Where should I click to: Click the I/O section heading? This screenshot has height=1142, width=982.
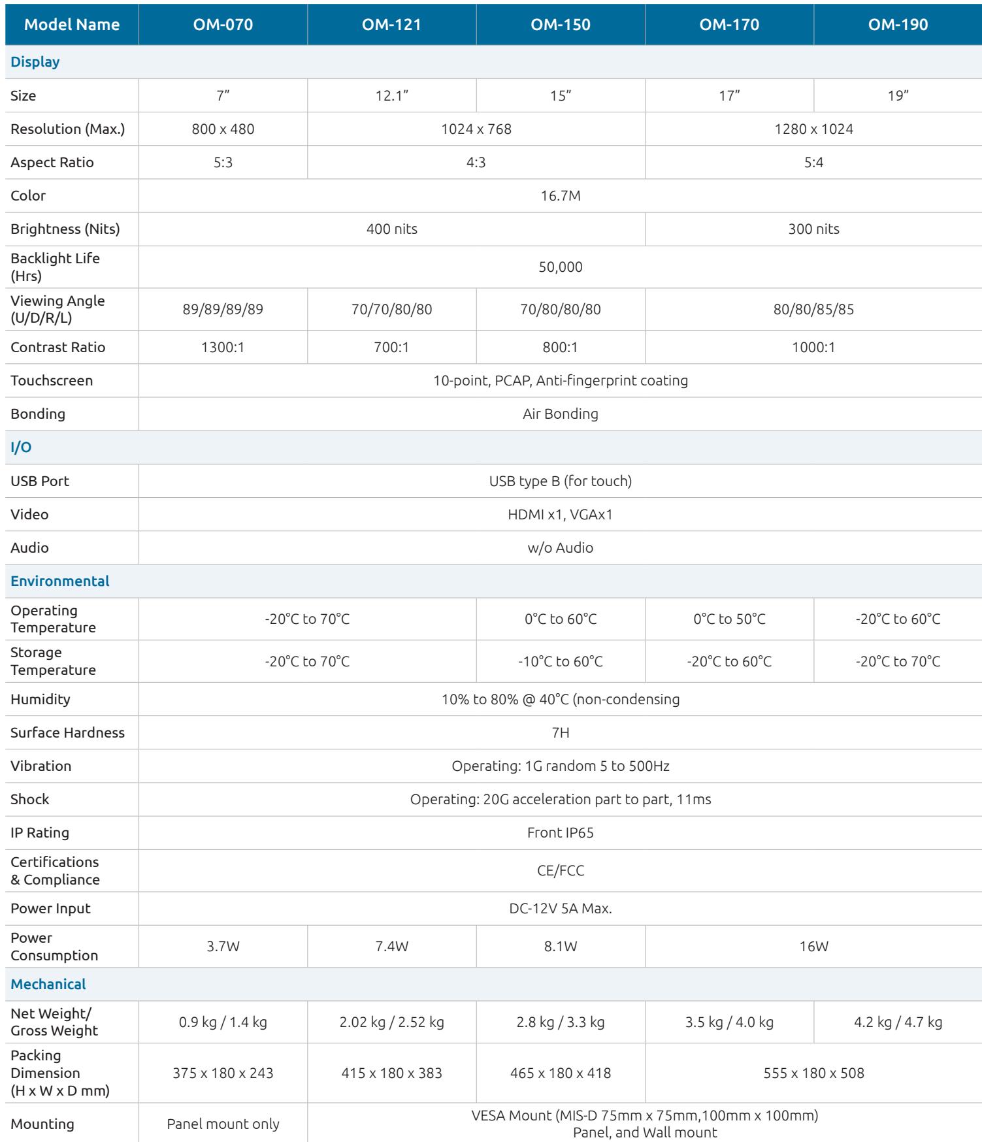[21, 448]
